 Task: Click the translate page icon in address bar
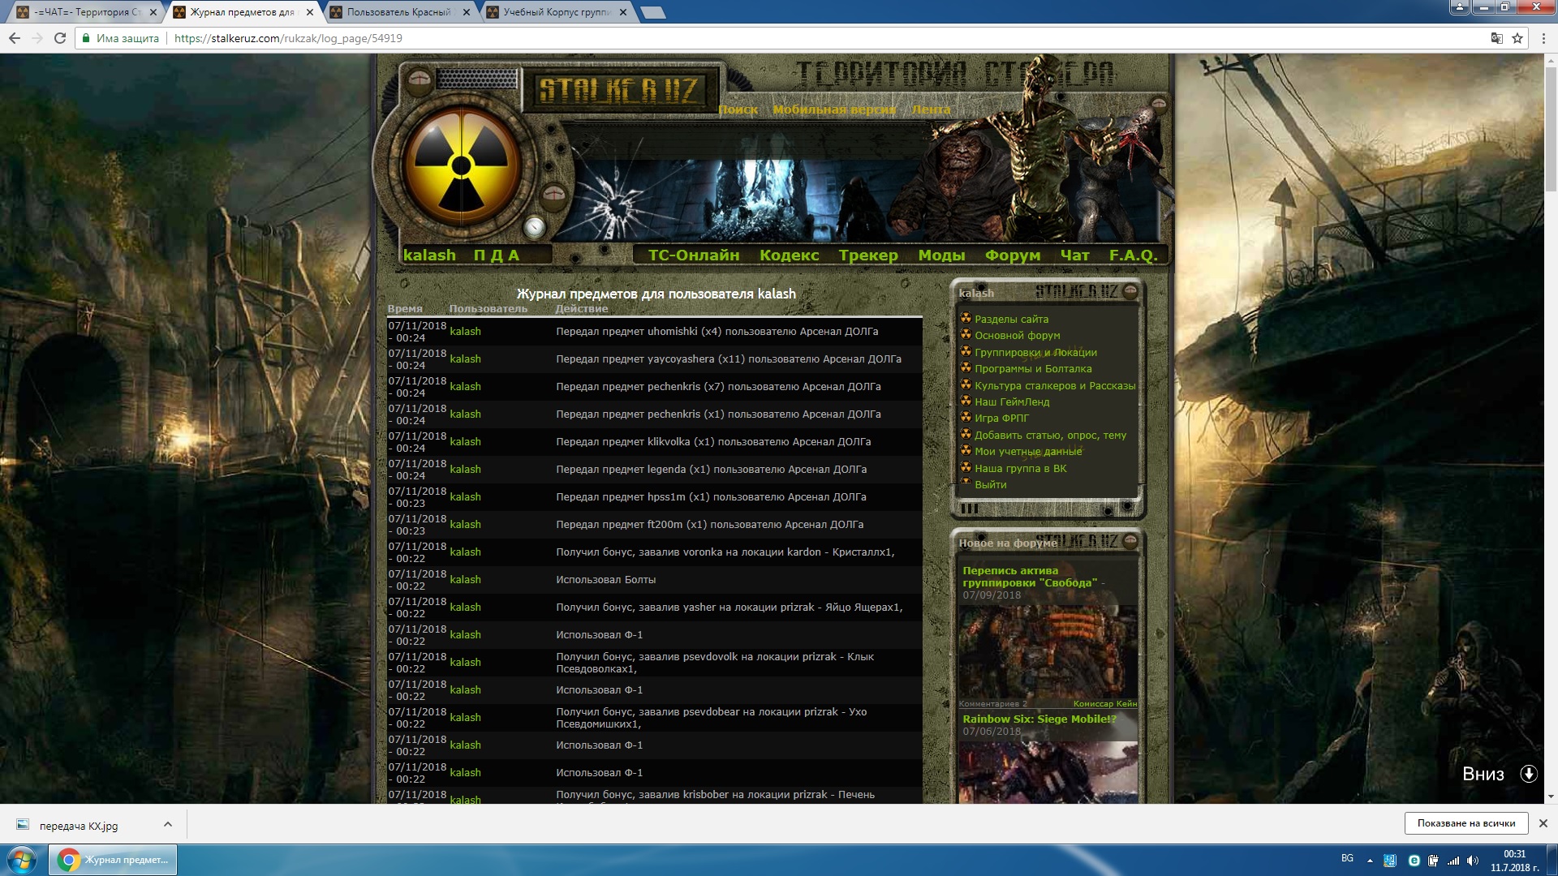(1496, 38)
